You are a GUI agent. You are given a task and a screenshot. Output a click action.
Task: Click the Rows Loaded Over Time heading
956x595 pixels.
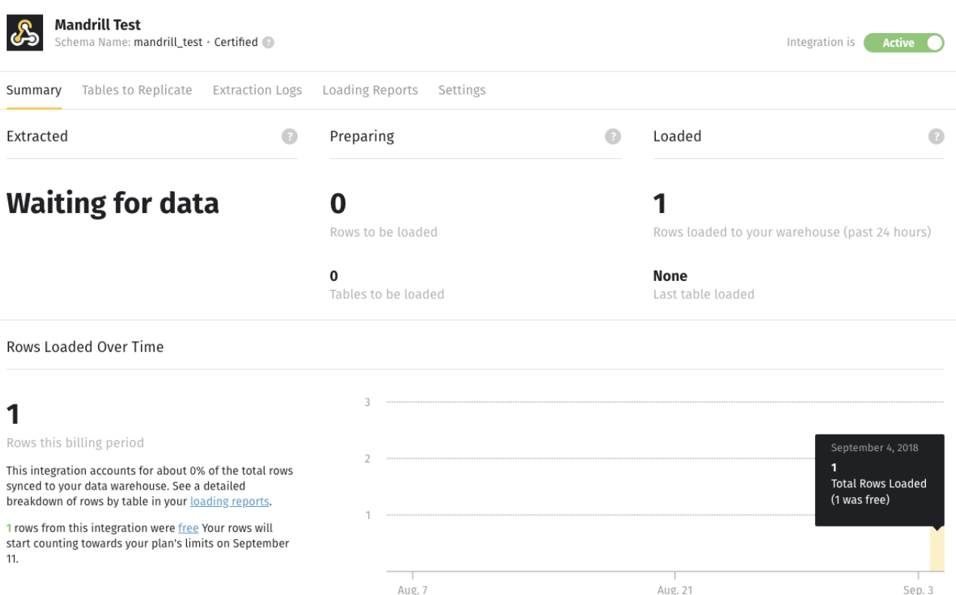click(85, 347)
